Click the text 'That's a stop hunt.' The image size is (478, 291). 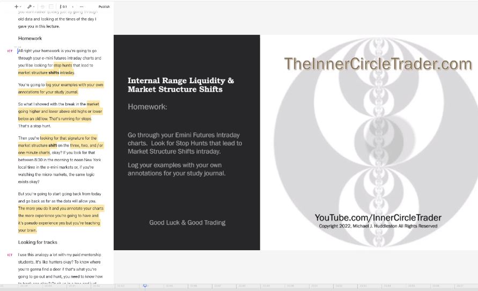click(34, 126)
